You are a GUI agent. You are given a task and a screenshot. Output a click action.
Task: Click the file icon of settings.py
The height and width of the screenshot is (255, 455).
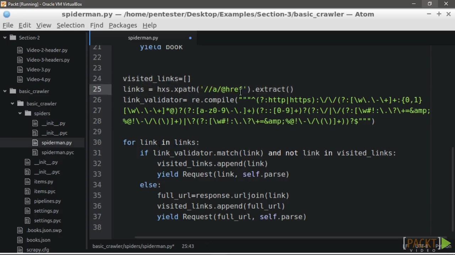coord(28,211)
